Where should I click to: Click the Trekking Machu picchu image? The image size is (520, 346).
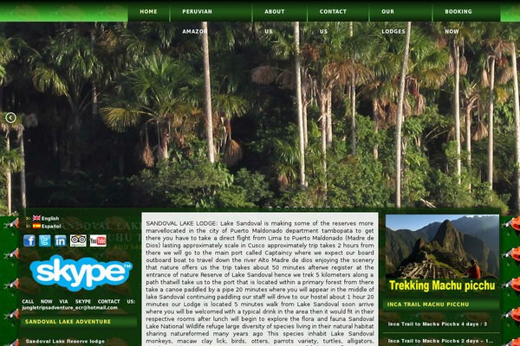click(442, 254)
